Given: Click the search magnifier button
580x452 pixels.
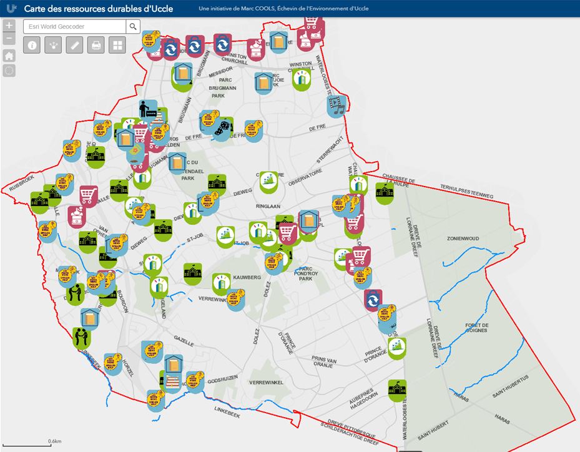Looking at the screenshot, I should 133,26.
